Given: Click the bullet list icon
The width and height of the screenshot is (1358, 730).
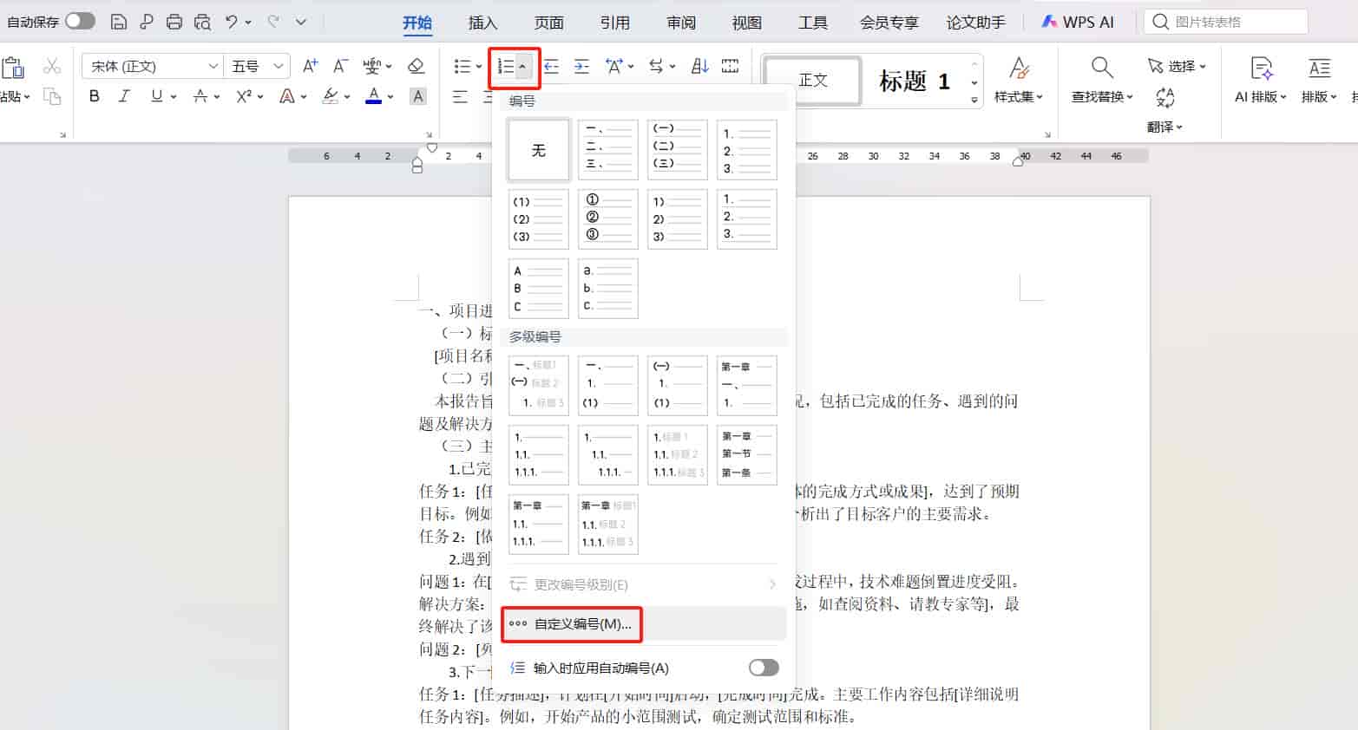Looking at the screenshot, I should tap(463, 66).
